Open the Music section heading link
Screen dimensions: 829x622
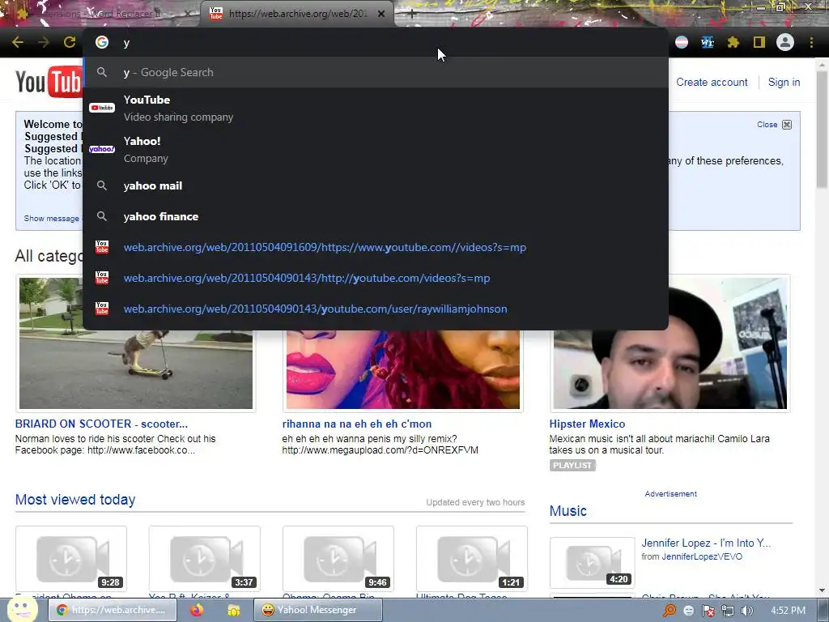click(568, 511)
